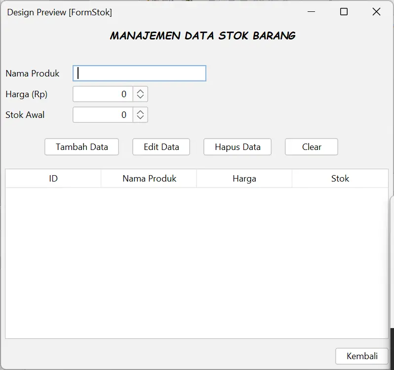Click the Harga (Rp) number field
Viewport: 394px width, 370px height.
coord(103,94)
